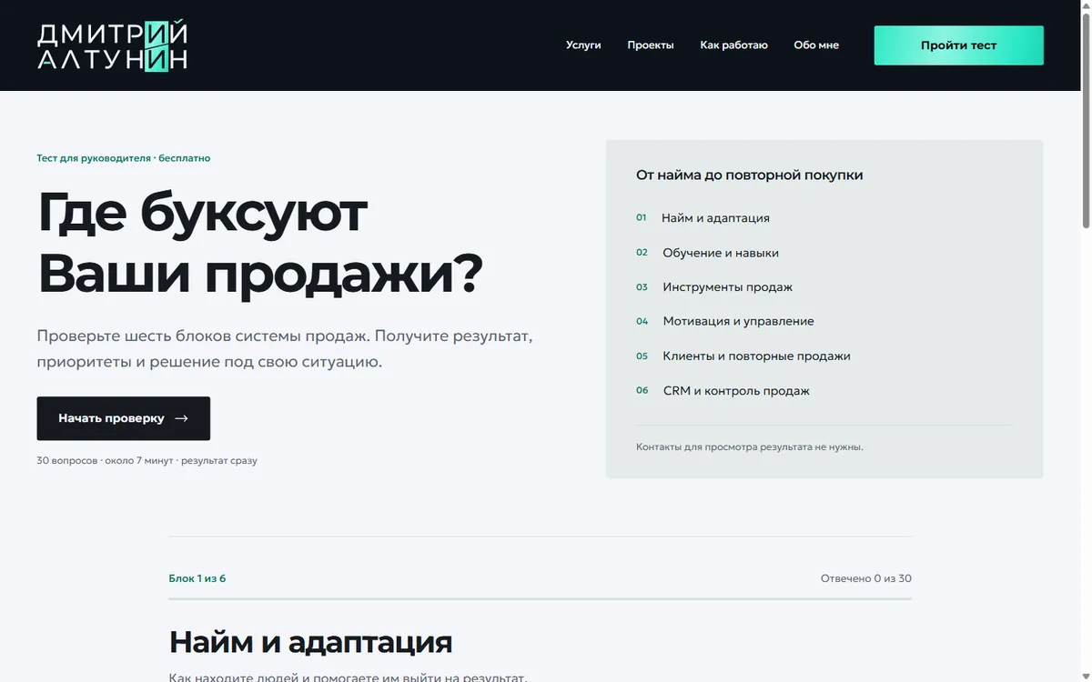Click the text Отвечено 0 из 30
Screen dimensions: 1092x682
coord(866,578)
